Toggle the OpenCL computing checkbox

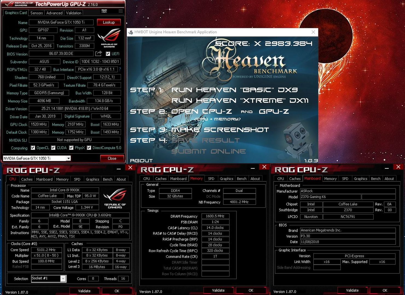[33, 148]
